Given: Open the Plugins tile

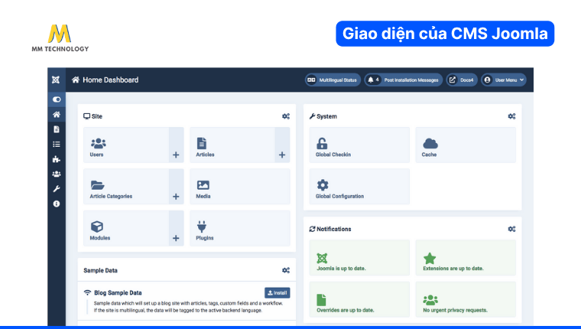Looking at the screenshot, I should click(x=240, y=228).
